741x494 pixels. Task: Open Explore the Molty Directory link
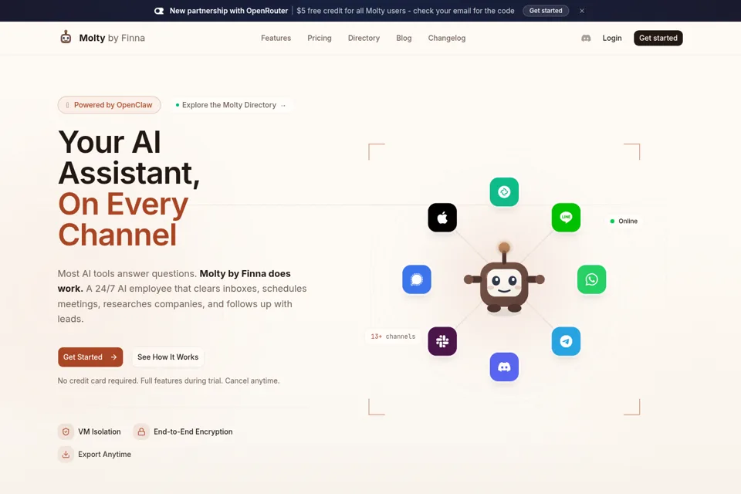(231, 105)
